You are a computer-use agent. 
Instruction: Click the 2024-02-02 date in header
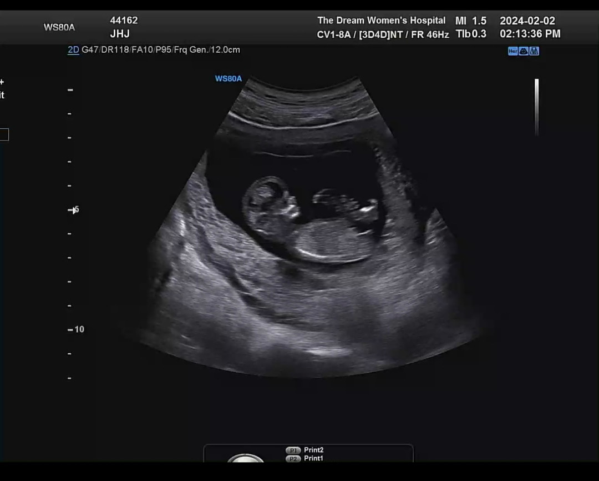tap(527, 21)
